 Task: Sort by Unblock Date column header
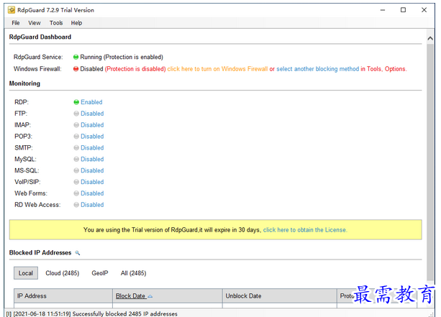280,296
